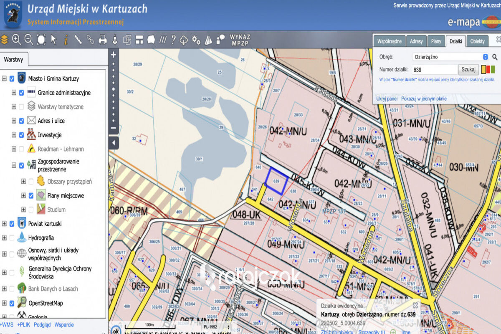501x334 pixels.
Task: Select the zoom in magnifier tool
Action: tap(16, 40)
